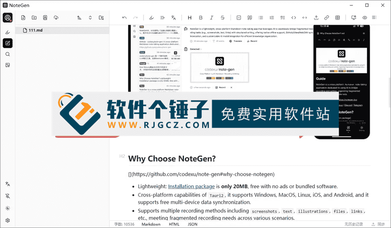
Task: Click the folder refresh icon in file panel
Action: pos(101,18)
